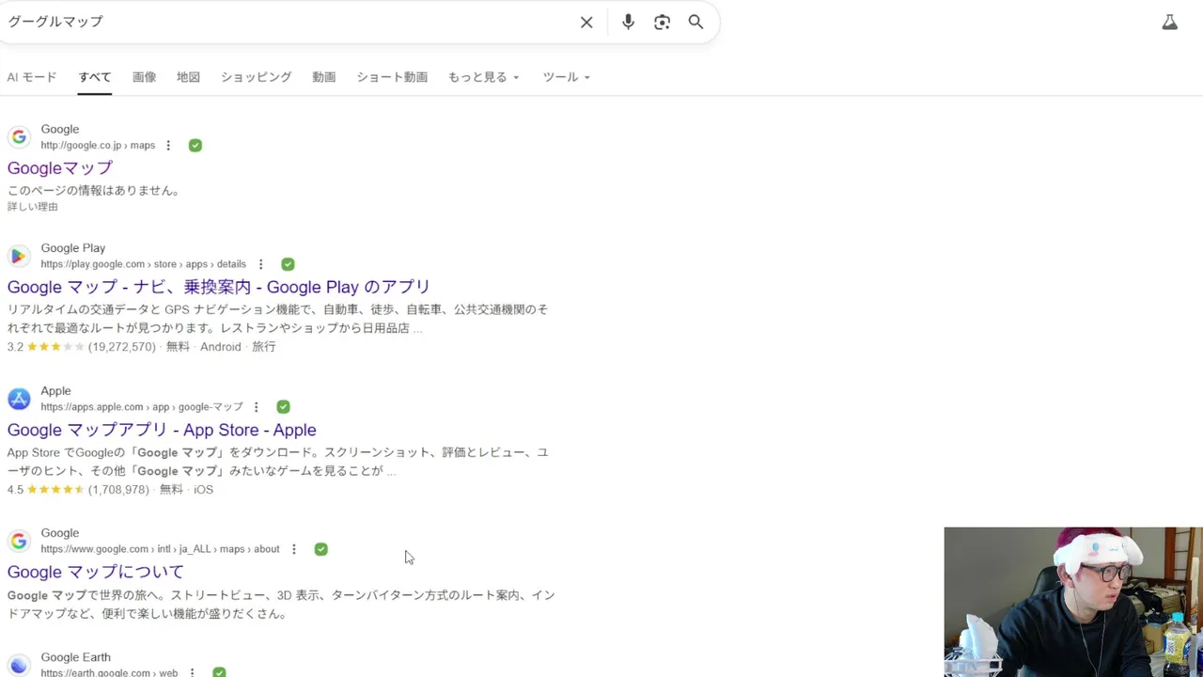Open three-dot menu for apps.apple.com result
The image size is (1203, 677).
[256, 407]
